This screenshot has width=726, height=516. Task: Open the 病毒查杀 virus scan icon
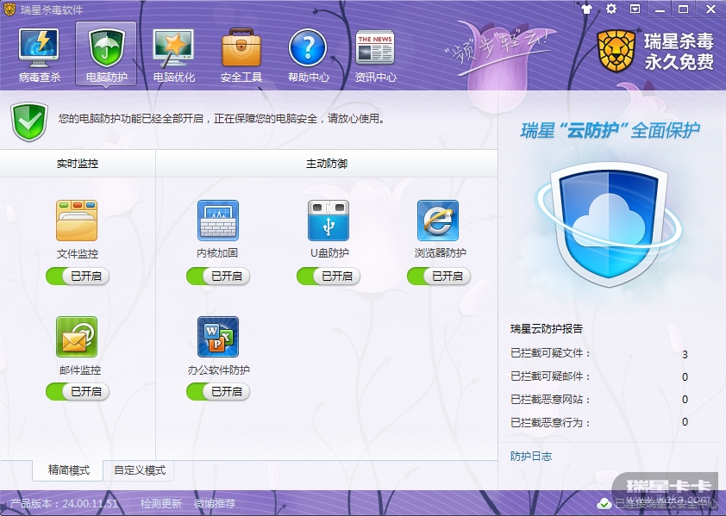click(39, 47)
